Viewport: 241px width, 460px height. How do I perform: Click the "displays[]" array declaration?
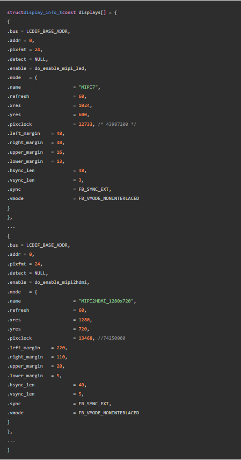pyautogui.click(x=92, y=12)
